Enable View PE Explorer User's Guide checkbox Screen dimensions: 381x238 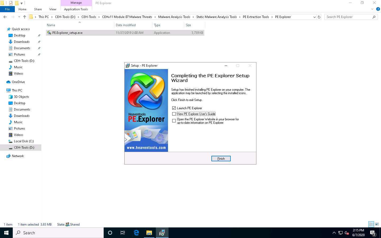pyautogui.click(x=174, y=114)
